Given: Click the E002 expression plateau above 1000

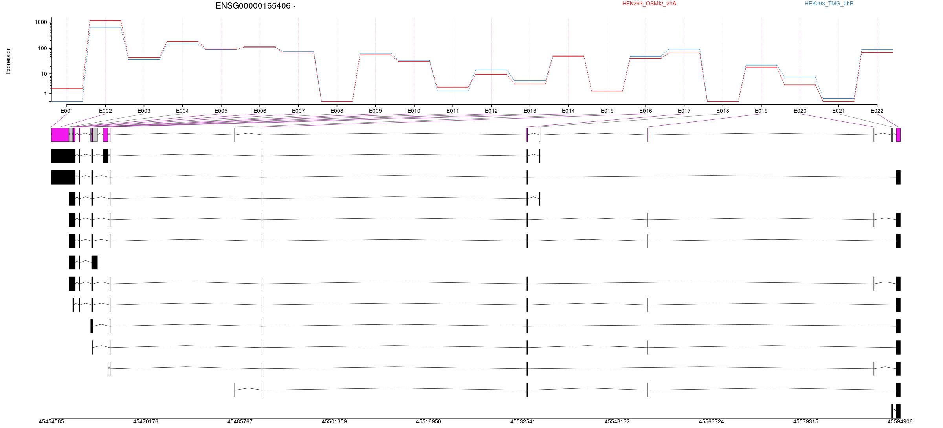Looking at the screenshot, I should pyautogui.click(x=105, y=20).
